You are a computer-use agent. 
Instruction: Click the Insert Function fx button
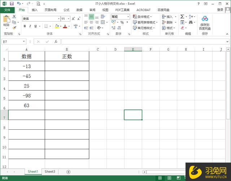point(56,42)
